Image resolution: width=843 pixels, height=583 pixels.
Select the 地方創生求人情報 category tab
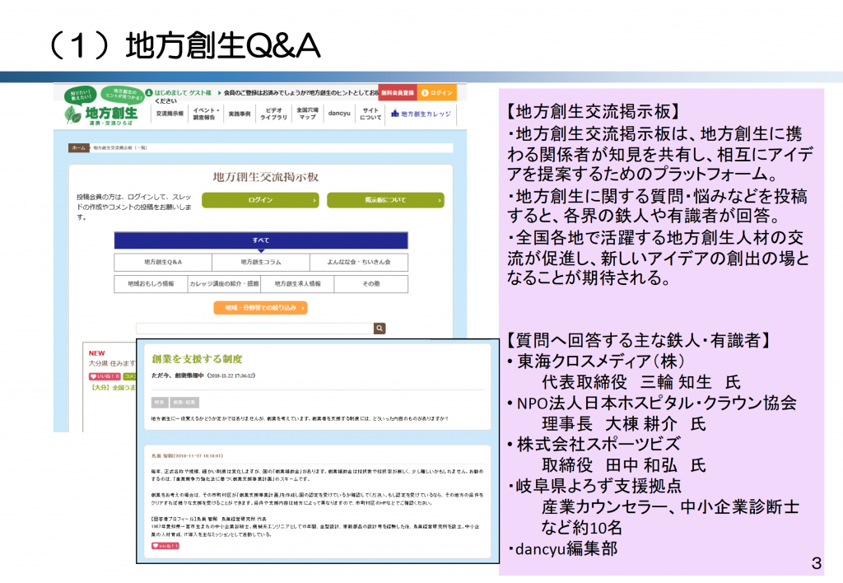tap(297, 283)
